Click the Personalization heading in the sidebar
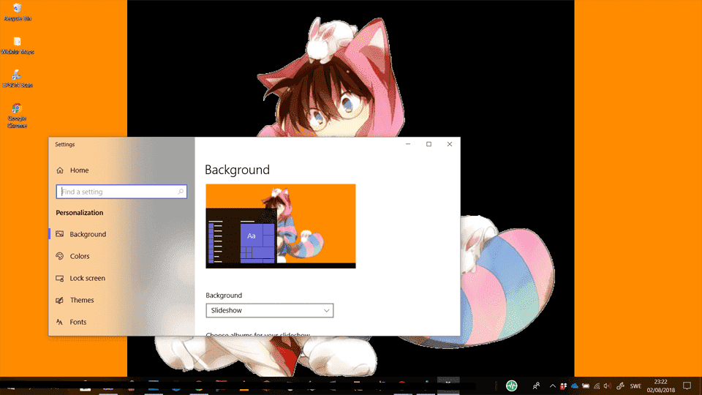This screenshot has height=395, width=702. (79, 213)
